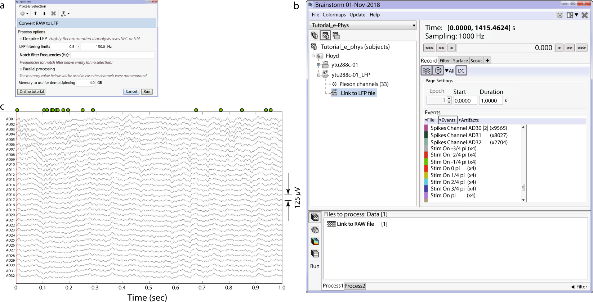Open the Events dropdown menu in Events panel

tap(448, 120)
